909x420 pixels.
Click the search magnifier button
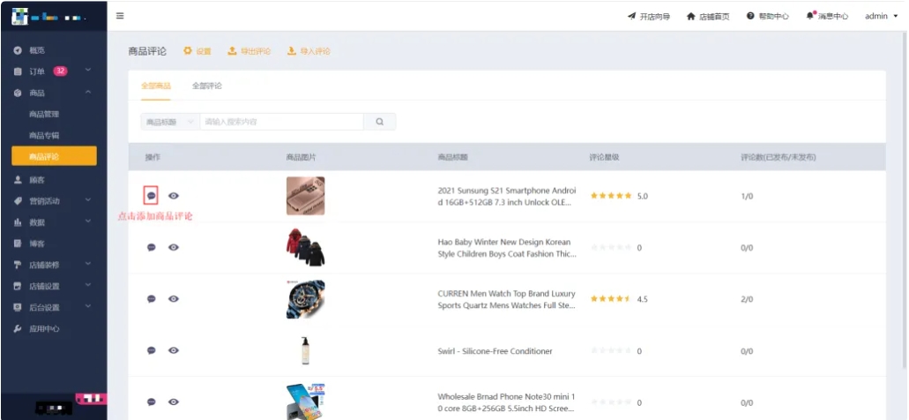(x=380, y=122)
